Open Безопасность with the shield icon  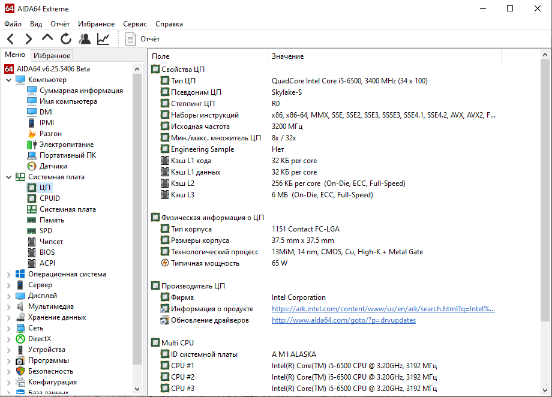pyautogui.click(x=20, y=371)
